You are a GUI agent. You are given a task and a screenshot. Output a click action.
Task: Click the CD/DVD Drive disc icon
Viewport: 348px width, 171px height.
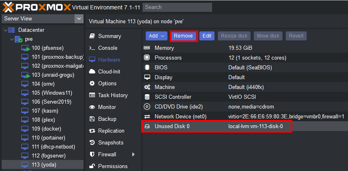[147, 107]
